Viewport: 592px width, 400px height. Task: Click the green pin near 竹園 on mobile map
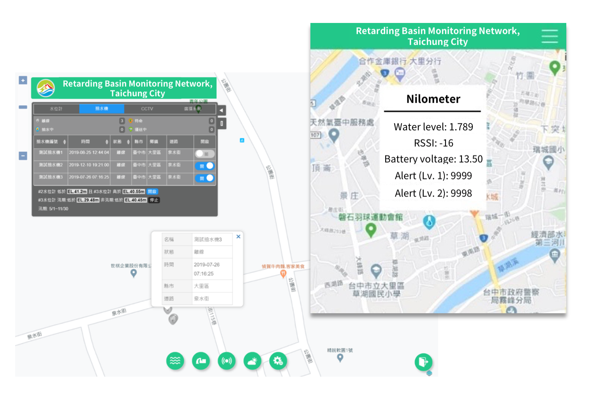tap(555, 68)
